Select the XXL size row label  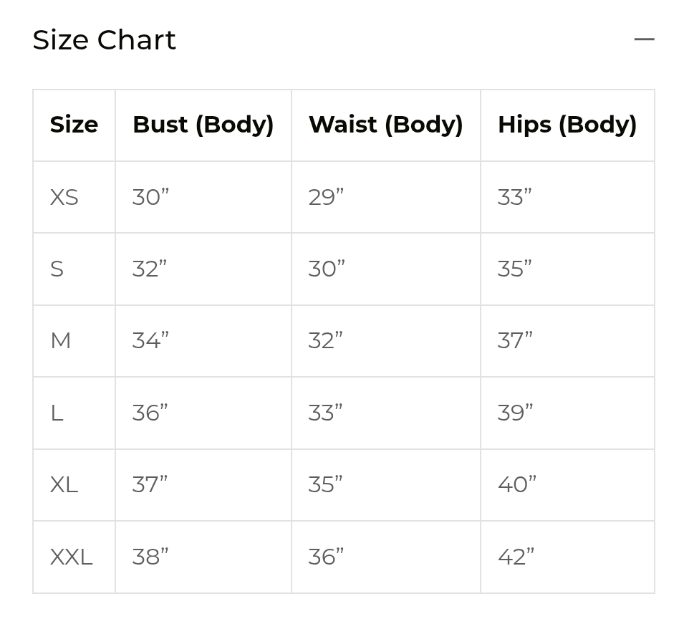72,556
